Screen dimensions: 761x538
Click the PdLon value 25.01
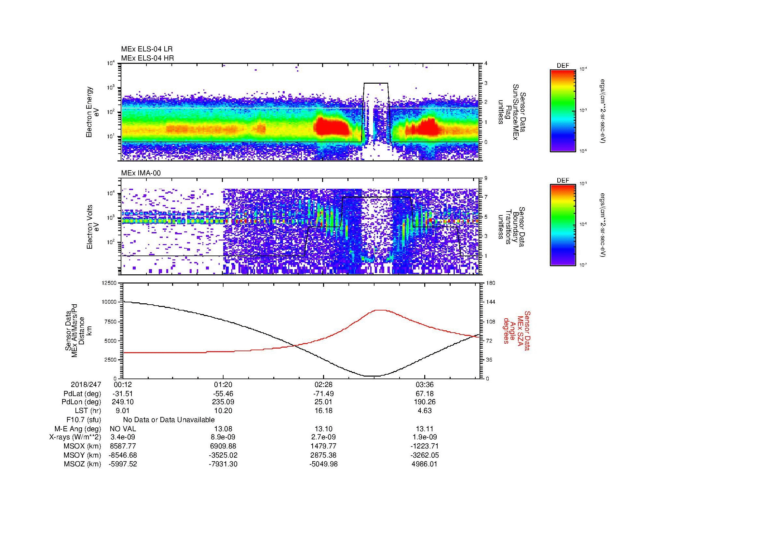click(323, 402)
